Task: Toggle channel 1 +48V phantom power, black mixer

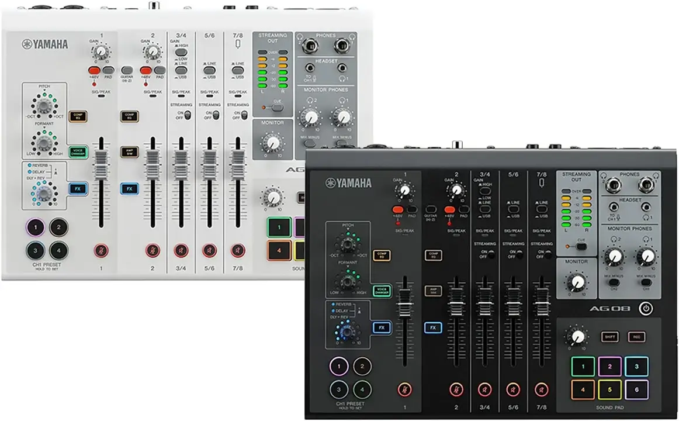Action: click(397, 210)
